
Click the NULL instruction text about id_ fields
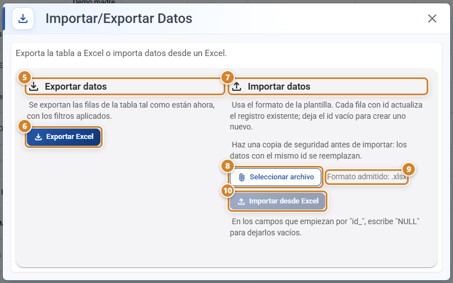pos(325,227)
